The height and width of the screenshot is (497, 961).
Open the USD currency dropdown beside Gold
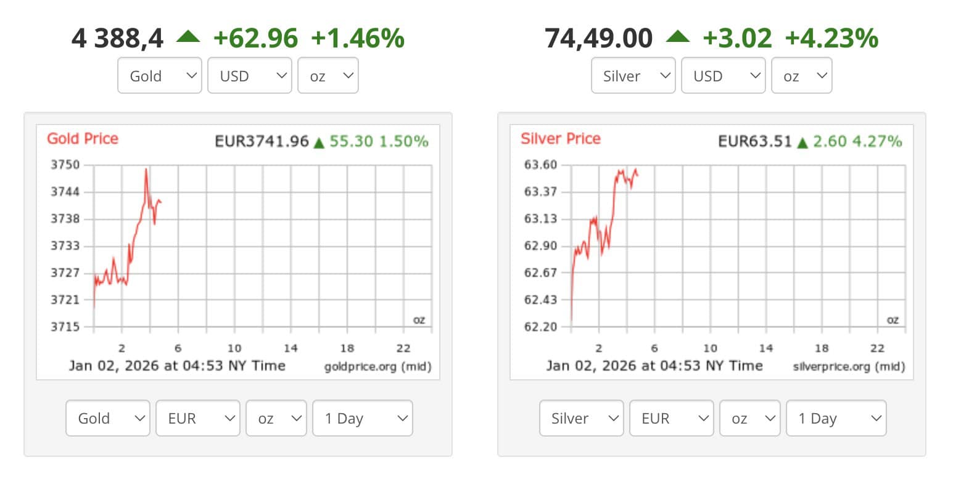249,76
